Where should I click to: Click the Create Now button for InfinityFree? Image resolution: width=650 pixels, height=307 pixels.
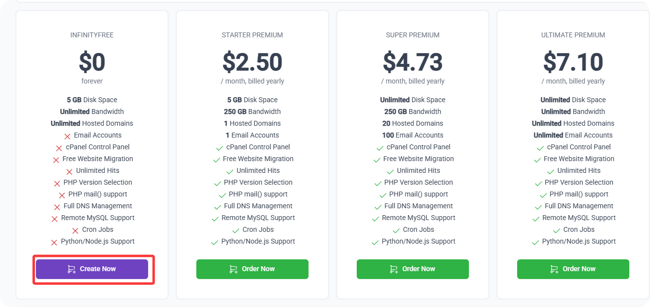tap(92, 269)
